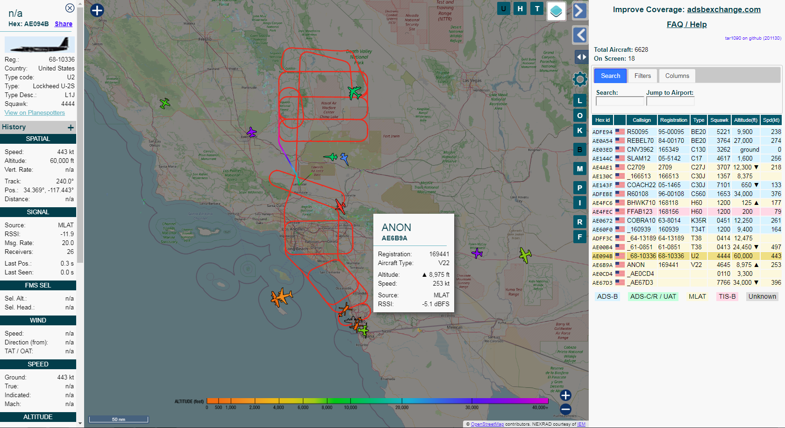Open the FAQ / Help link
This screenshot has height=428, width=785.
686,24
